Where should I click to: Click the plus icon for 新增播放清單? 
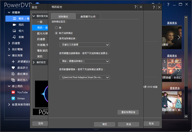pyautogui.click(x=13, y=61)
